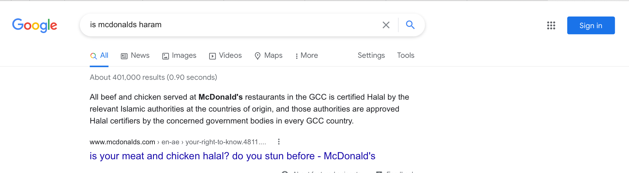The width and height of the screenshot is (629, 173).
Task: Focus the search box containing "is mcdonalds haram"
Action: 230,25
